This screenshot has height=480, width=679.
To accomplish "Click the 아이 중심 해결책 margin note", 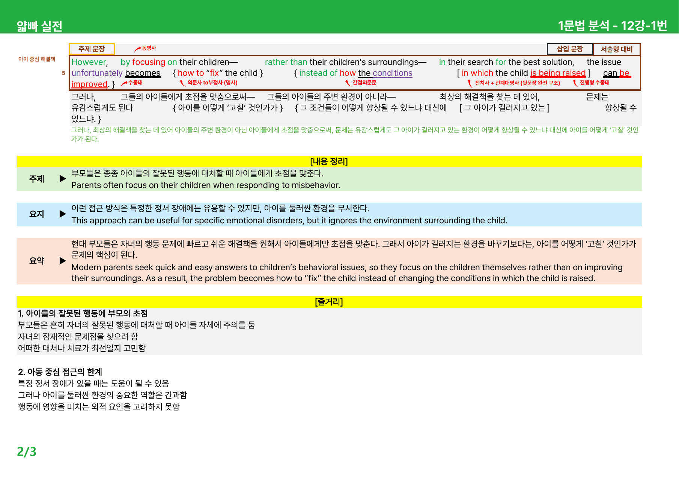I will tap(37, 59).
